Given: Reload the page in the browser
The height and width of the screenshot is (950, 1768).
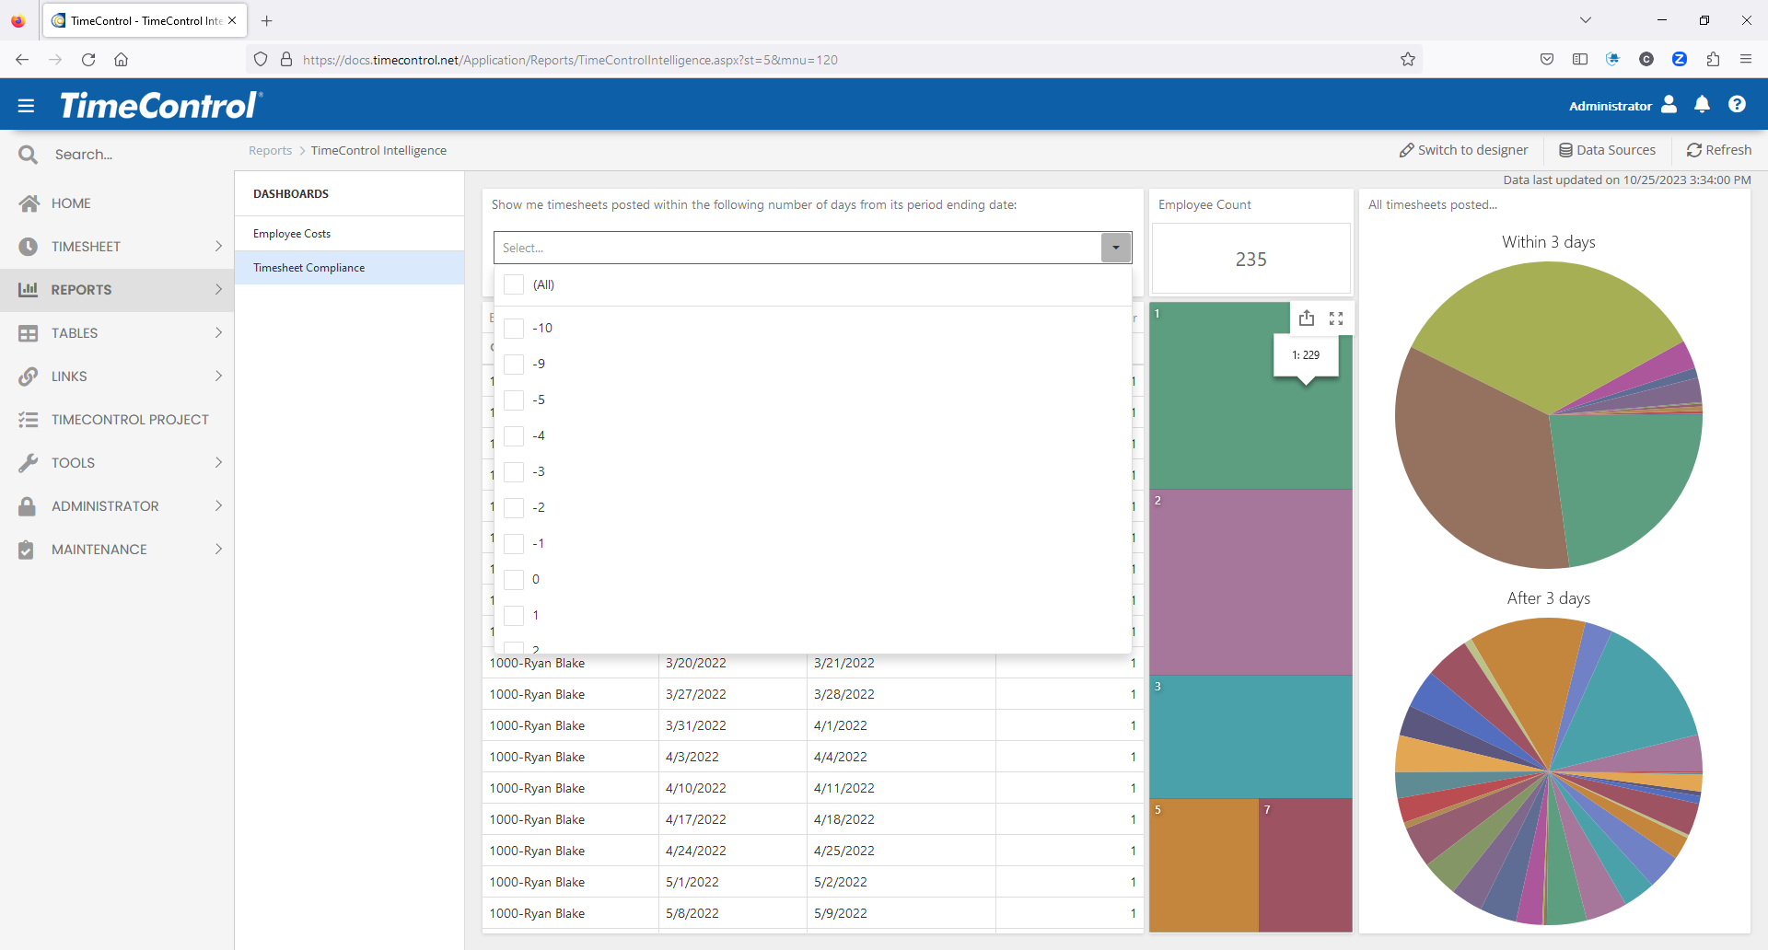Looking at the screenshot, I should [88, 59].
